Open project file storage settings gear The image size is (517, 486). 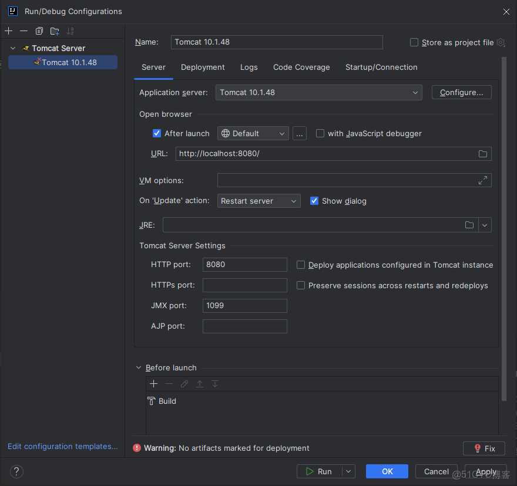tap(501, 42)
